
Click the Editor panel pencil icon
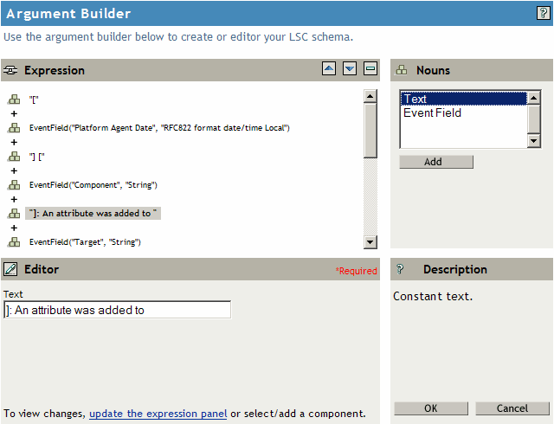11,270
